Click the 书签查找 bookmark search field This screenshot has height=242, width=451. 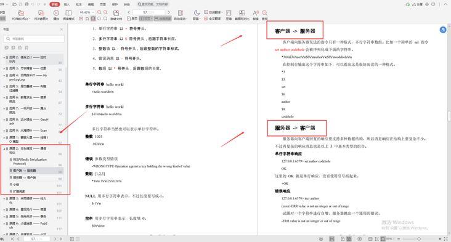(x=34, y=39)
